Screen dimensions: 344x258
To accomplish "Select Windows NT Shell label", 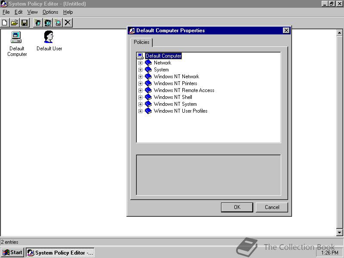I will tap(173, 97).
